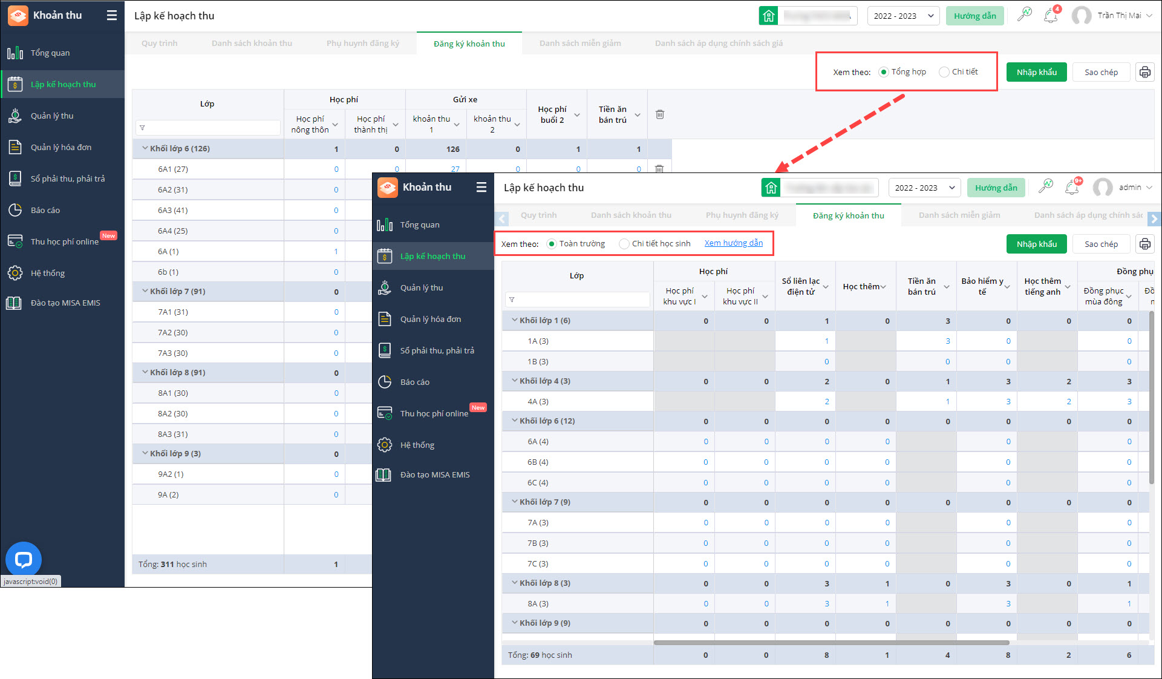Open the 2022 - 2023 school year dropdown

(903, 16)
